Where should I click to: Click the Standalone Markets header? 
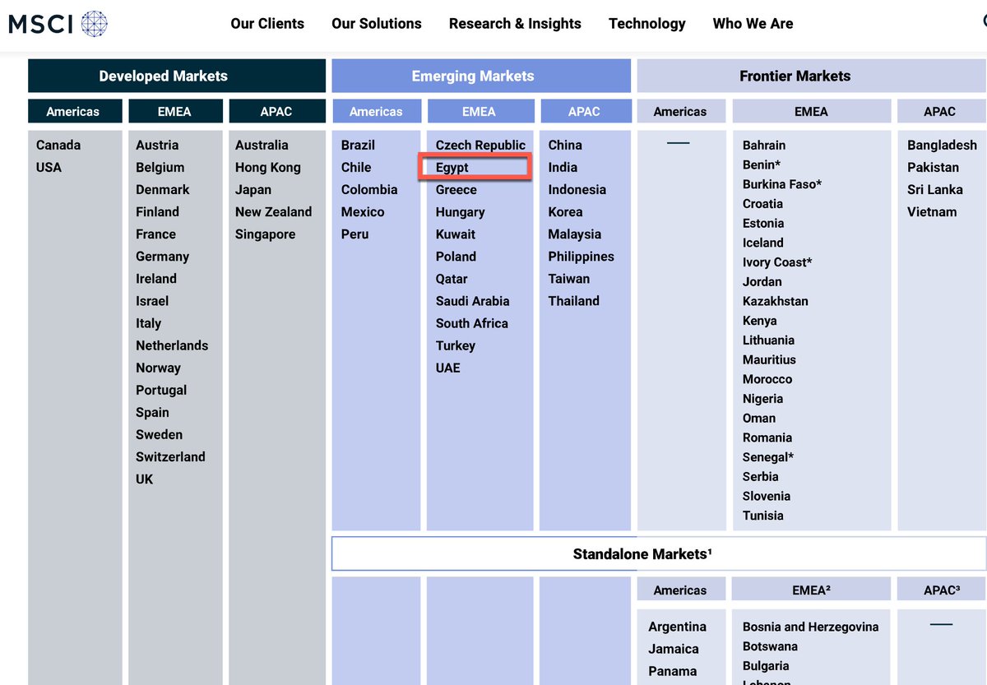659,553
